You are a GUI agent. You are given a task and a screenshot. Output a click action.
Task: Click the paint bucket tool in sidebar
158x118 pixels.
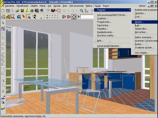pos(3,102)
